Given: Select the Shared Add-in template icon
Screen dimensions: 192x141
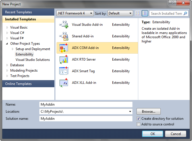Looking at the screenshot, I should [64, 36].
